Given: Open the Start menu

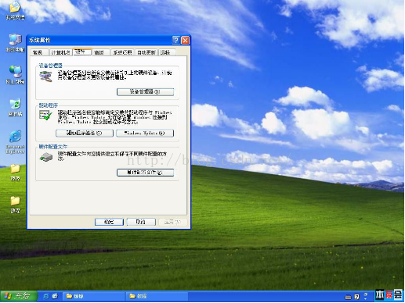Looking at the screenshot, I should click(18, 296).
